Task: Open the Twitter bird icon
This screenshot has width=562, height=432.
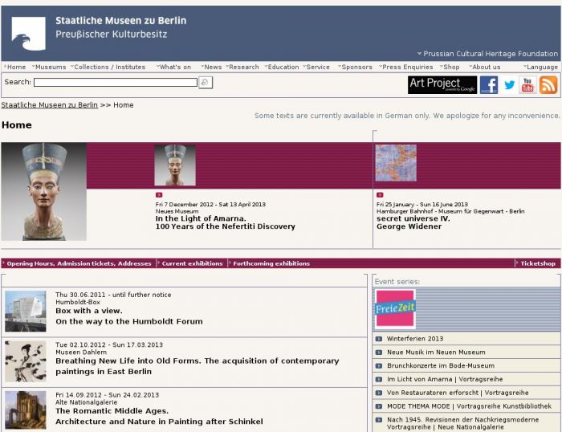Action: (508, 85)
